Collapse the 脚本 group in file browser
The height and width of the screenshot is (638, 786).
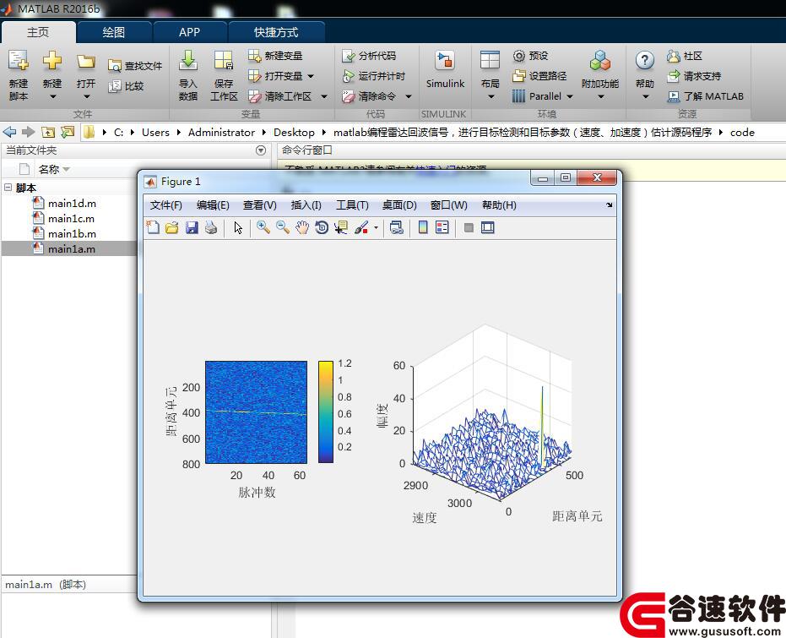point(8,188)
